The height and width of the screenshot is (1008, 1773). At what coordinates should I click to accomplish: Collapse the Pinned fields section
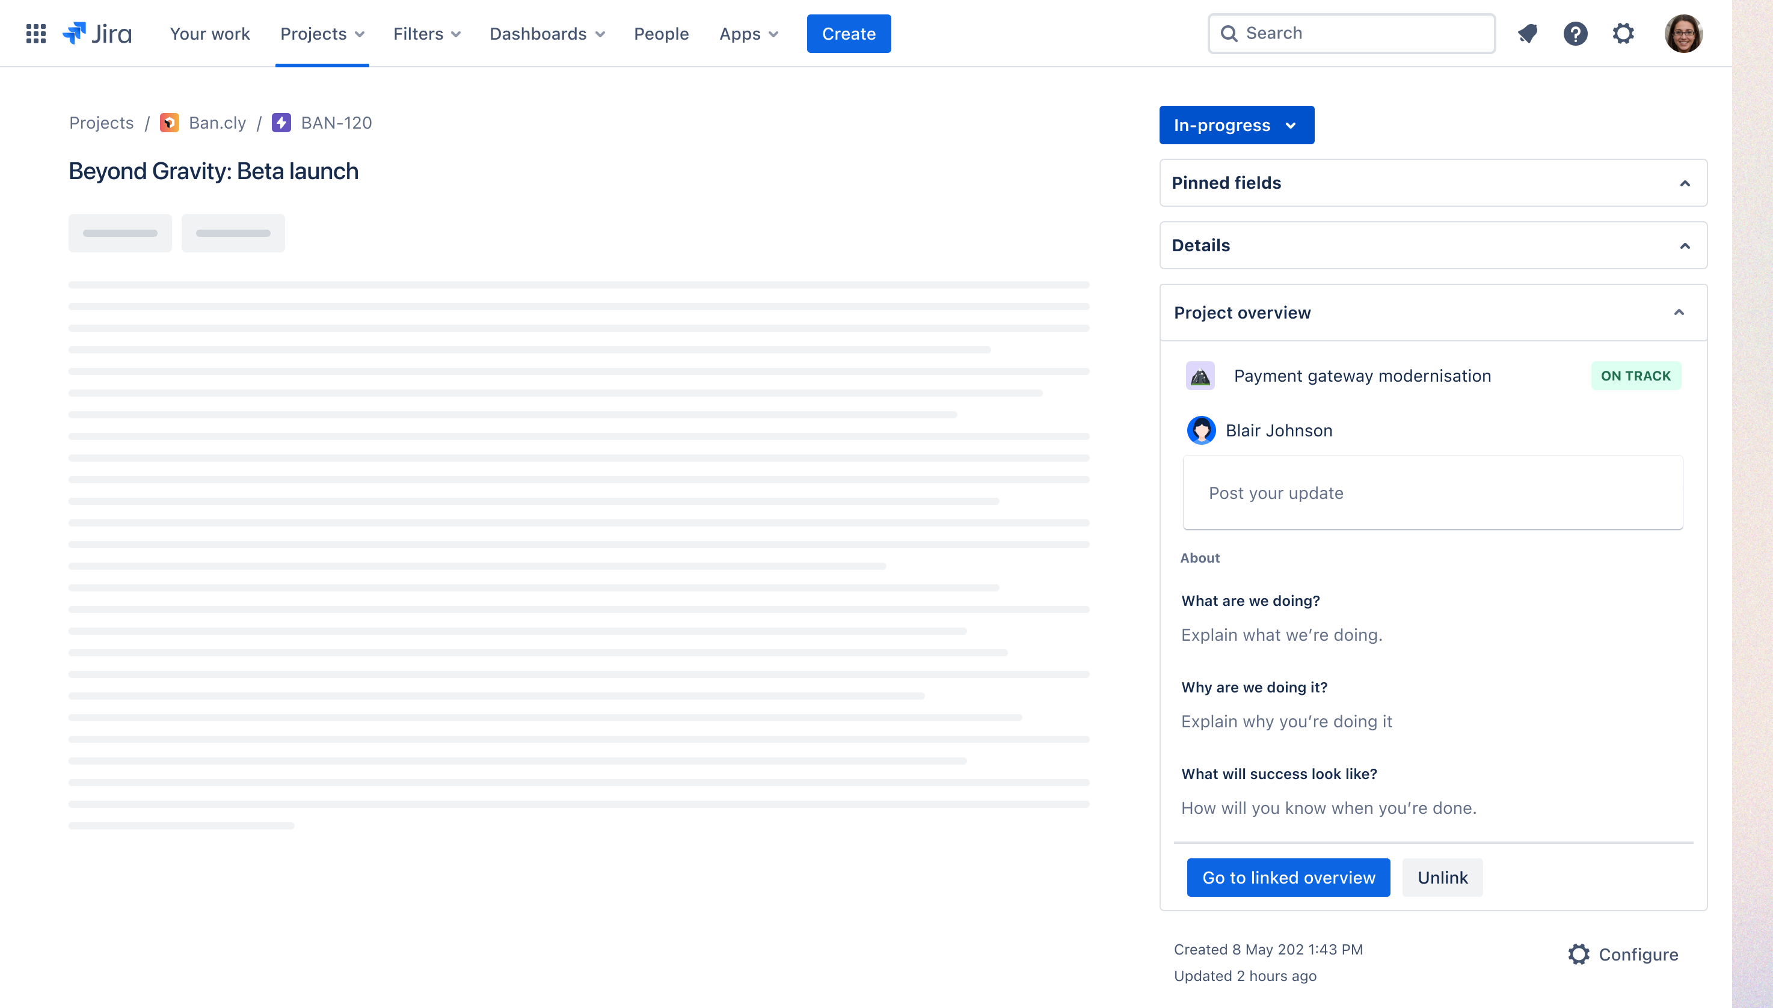tap(1685, 183)
